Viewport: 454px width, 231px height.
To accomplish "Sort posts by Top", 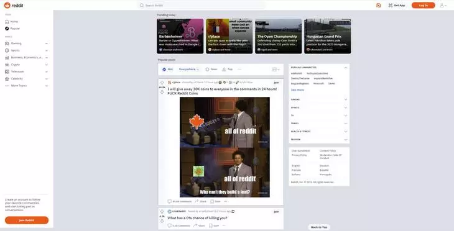I will (x=227, y=70).
